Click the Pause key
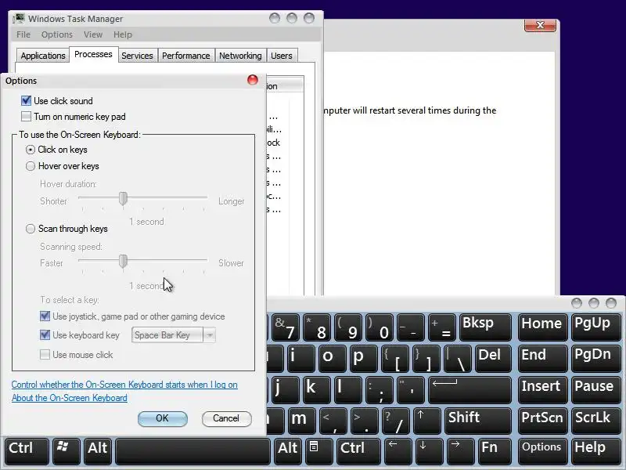The height and width of the screenshot is (470, 626). pos(595,389)
